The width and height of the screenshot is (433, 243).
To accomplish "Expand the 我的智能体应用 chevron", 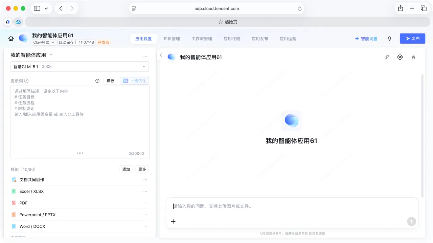I will (x=51, y=54).
